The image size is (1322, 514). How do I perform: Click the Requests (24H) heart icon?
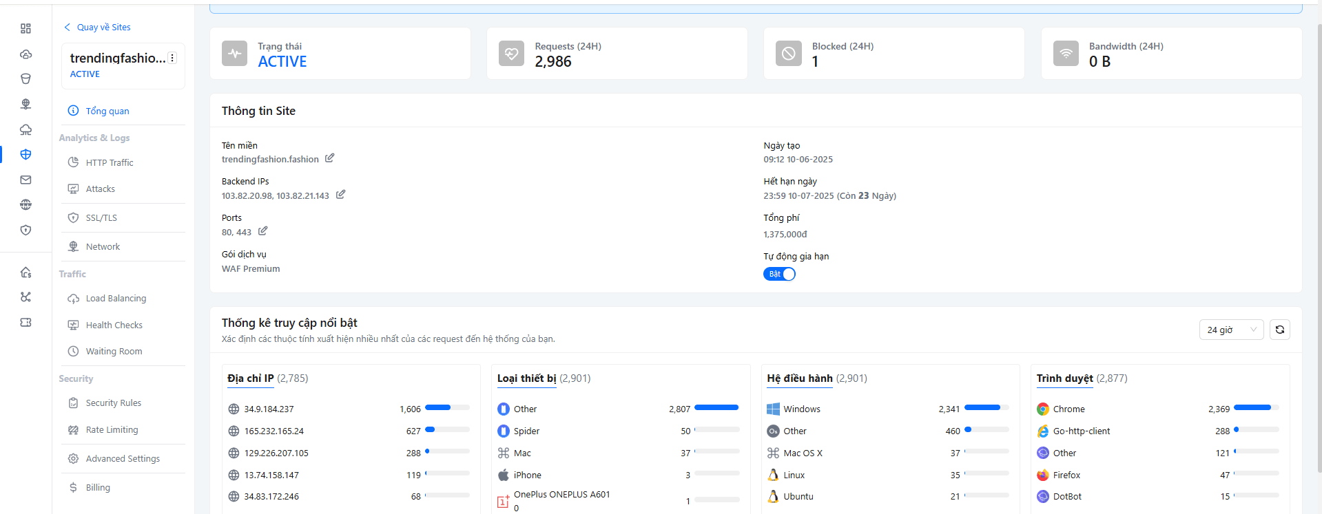pos(511,53)
